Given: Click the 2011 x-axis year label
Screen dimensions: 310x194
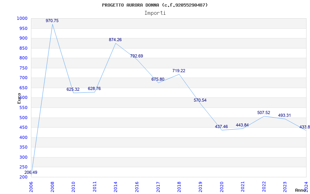Looking at the screenshot, I should pyautogui.click(x=95, y=187).
